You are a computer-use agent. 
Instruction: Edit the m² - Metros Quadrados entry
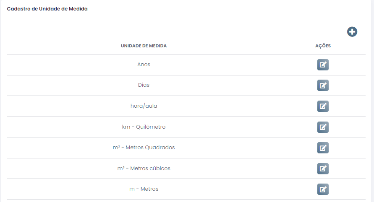click(x=323, y=148)
